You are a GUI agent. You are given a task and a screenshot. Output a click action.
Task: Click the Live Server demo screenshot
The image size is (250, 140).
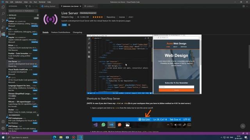[144, 64]
